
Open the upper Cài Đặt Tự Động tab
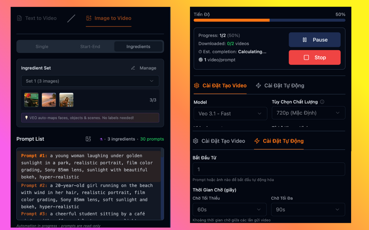click(280, 86)
